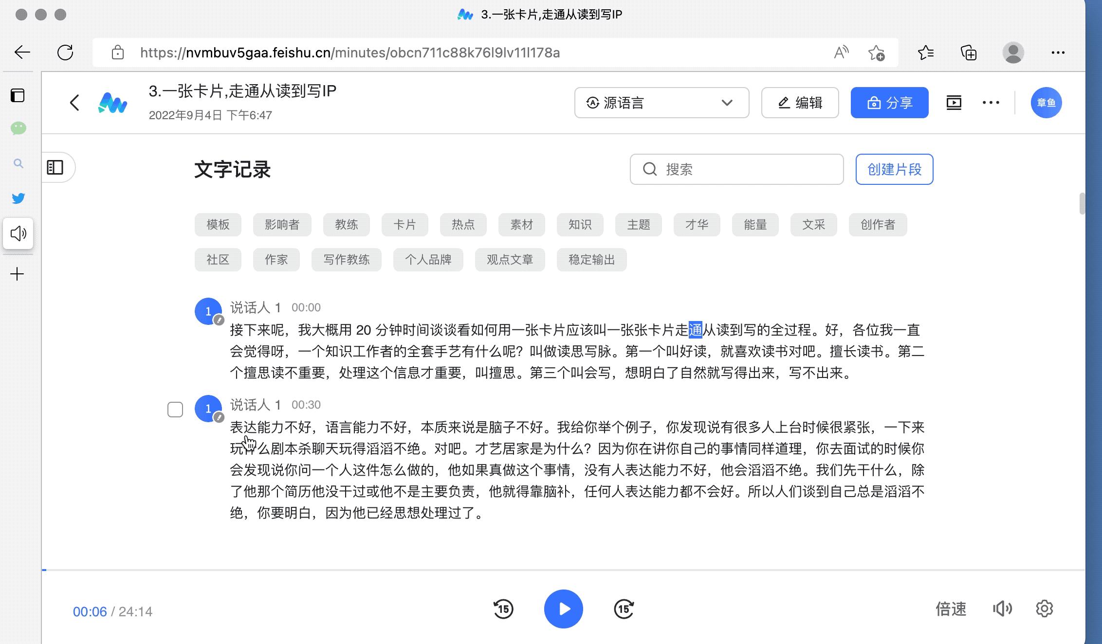Select keyword tag 才华
The width and height of the screenshot is (1102, 644).
click(697, 225)
